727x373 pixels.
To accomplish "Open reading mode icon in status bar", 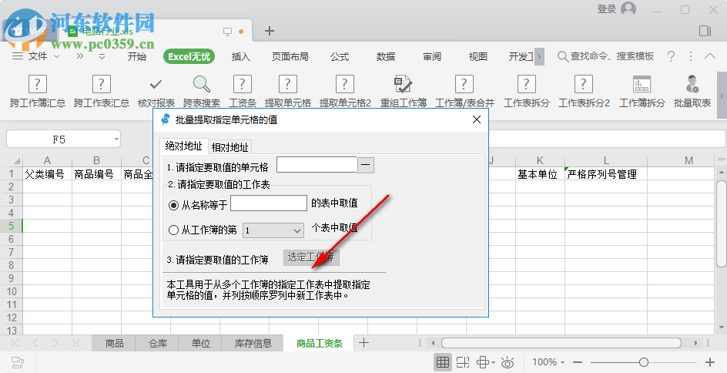I will point(485,362).
